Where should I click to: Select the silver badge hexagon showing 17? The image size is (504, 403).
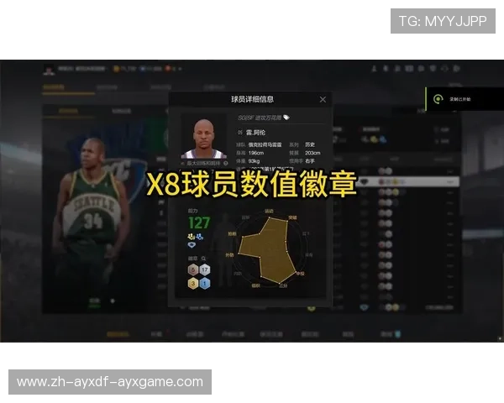pyautogui.click(x=205, y=270)
